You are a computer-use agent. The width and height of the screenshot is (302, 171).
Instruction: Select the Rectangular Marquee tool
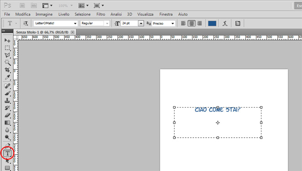click(x=7, y=48)
